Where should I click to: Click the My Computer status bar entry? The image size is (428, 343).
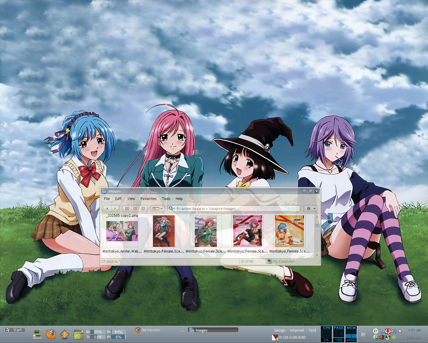tap(280, 262)
